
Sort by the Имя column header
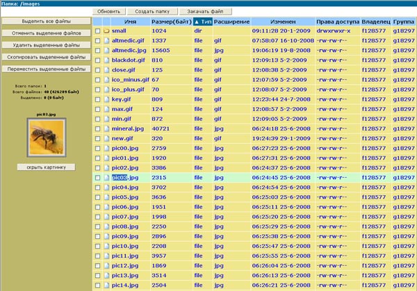(x=131, y=22)
